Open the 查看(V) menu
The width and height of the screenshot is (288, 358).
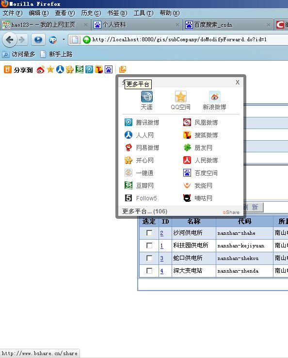pyautogui.click(x=65, y=13)
